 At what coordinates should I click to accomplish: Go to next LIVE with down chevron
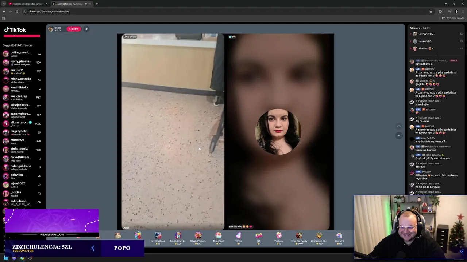[x=399, y=135]
